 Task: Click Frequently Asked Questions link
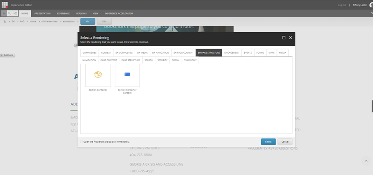[x=273, y=148]
